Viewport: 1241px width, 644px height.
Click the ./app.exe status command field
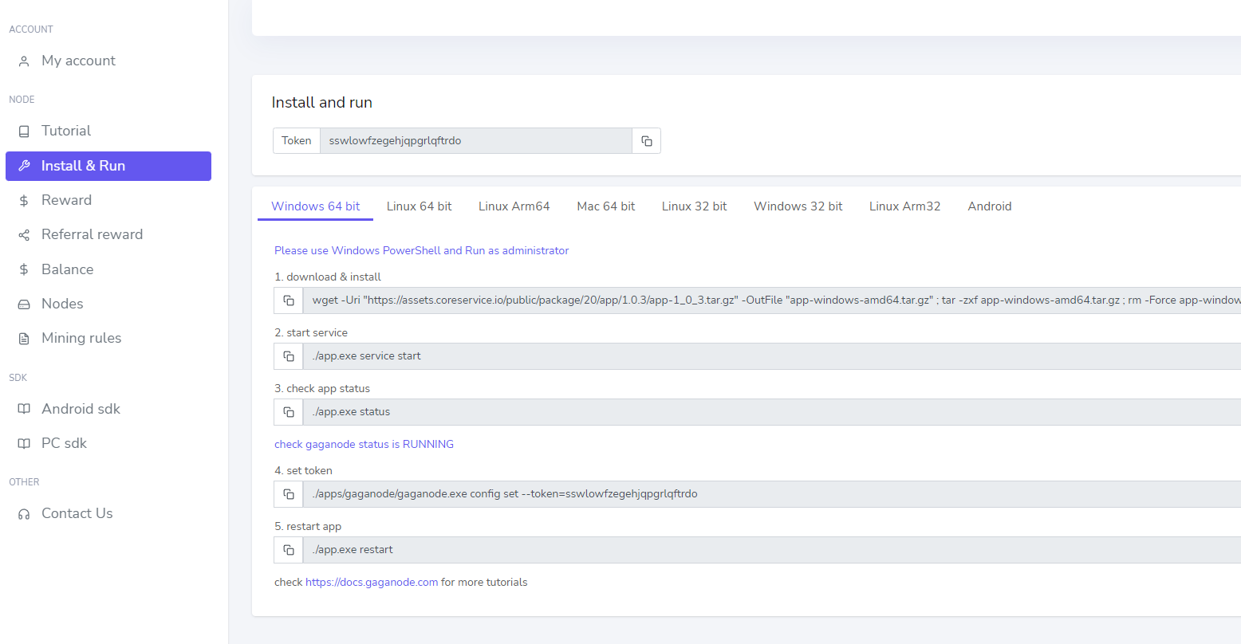click(772, 412)
